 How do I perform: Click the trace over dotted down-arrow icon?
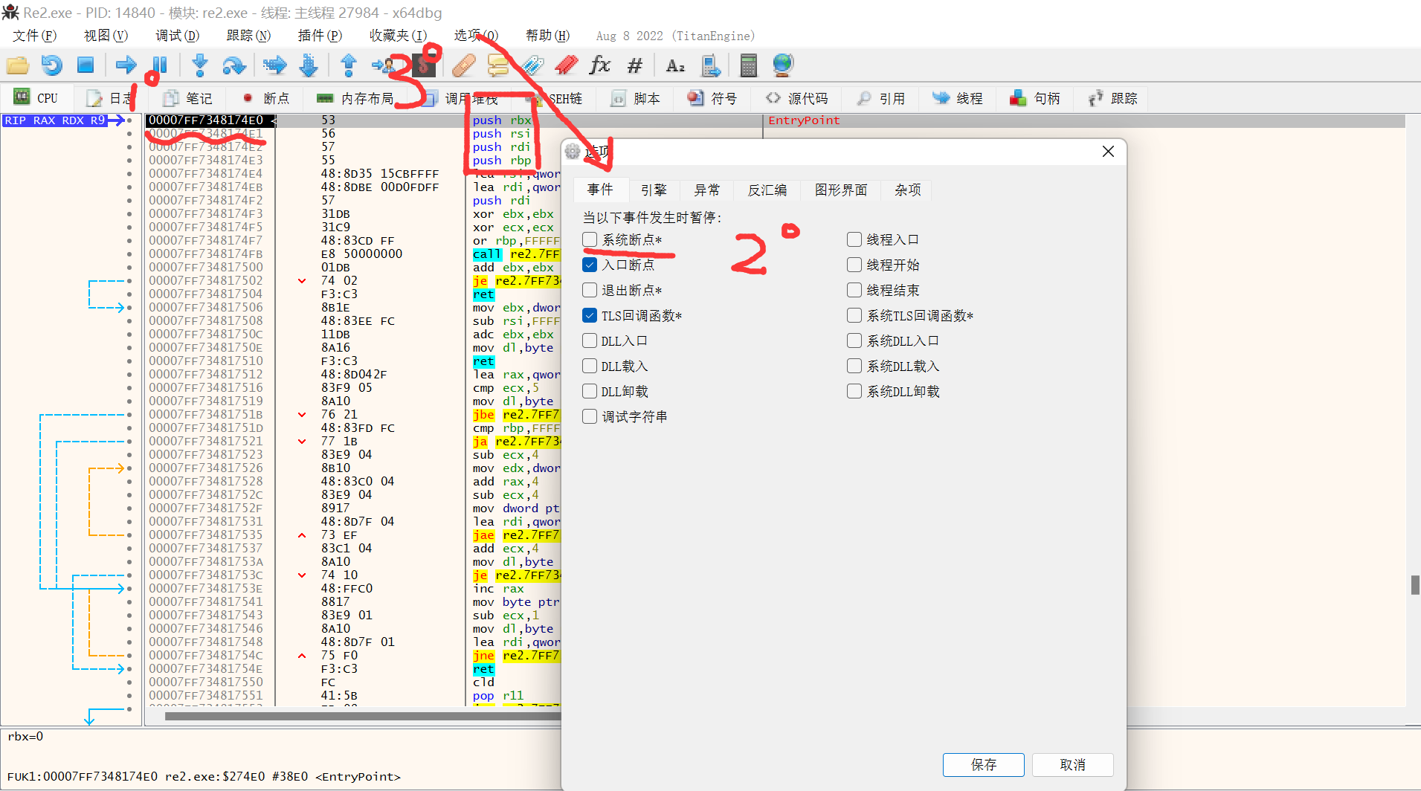pos(308,65)
